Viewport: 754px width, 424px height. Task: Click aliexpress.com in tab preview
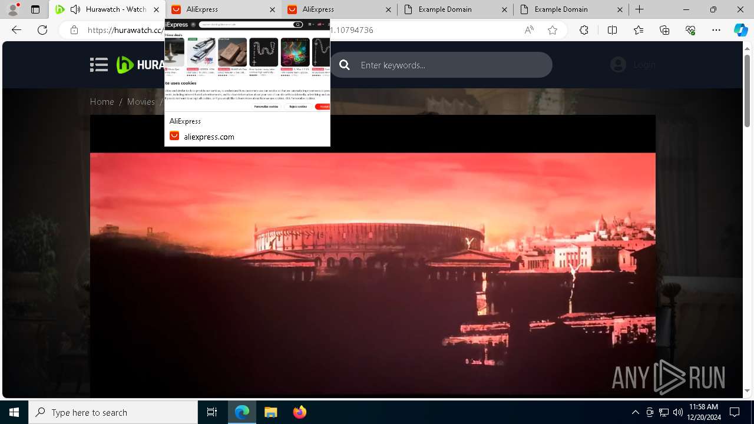(209, 137)
